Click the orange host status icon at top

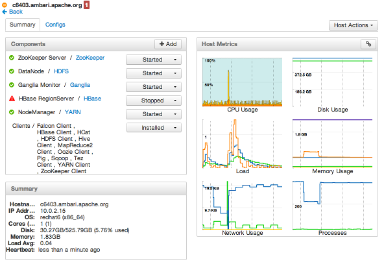pyautogui.click(x=5, y=5)
